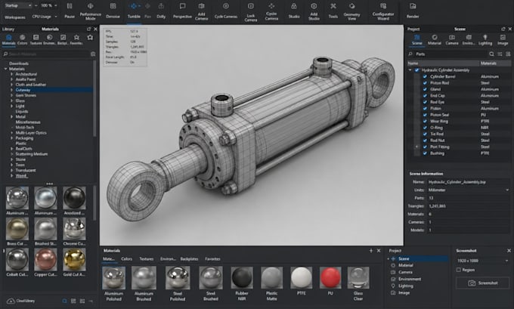Select Lighting in bottom Project list
This screenshot has width=514, height=309.
(405, 286)
